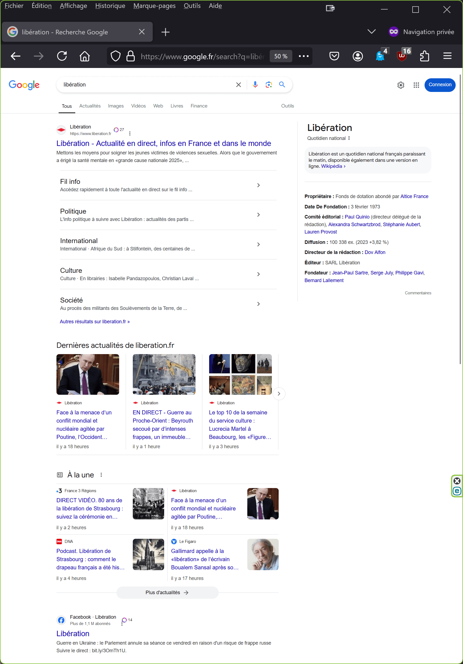Click the browser address bar URL
This screenshot has height=664, width=463.
click(x=202, y=56)
